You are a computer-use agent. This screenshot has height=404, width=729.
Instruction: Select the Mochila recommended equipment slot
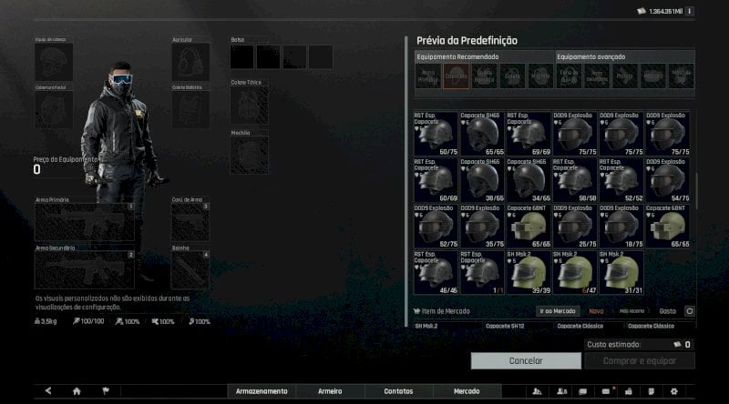coord(540,76)
